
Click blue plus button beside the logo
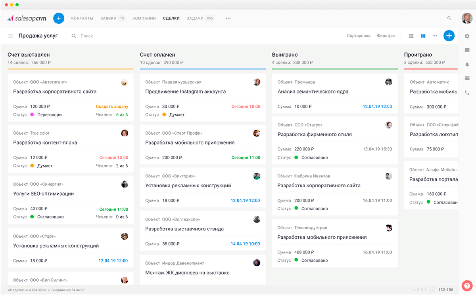tap(59, 18)
